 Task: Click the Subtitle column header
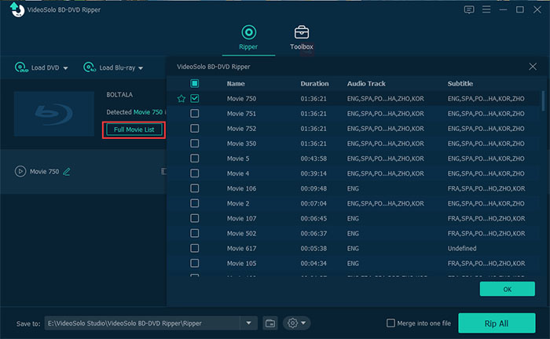coord(460,84)
